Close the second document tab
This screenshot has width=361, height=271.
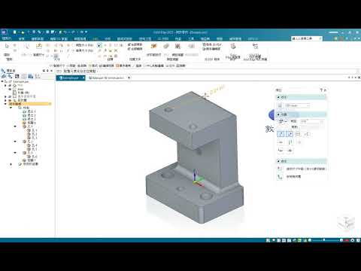coord(129,78)
